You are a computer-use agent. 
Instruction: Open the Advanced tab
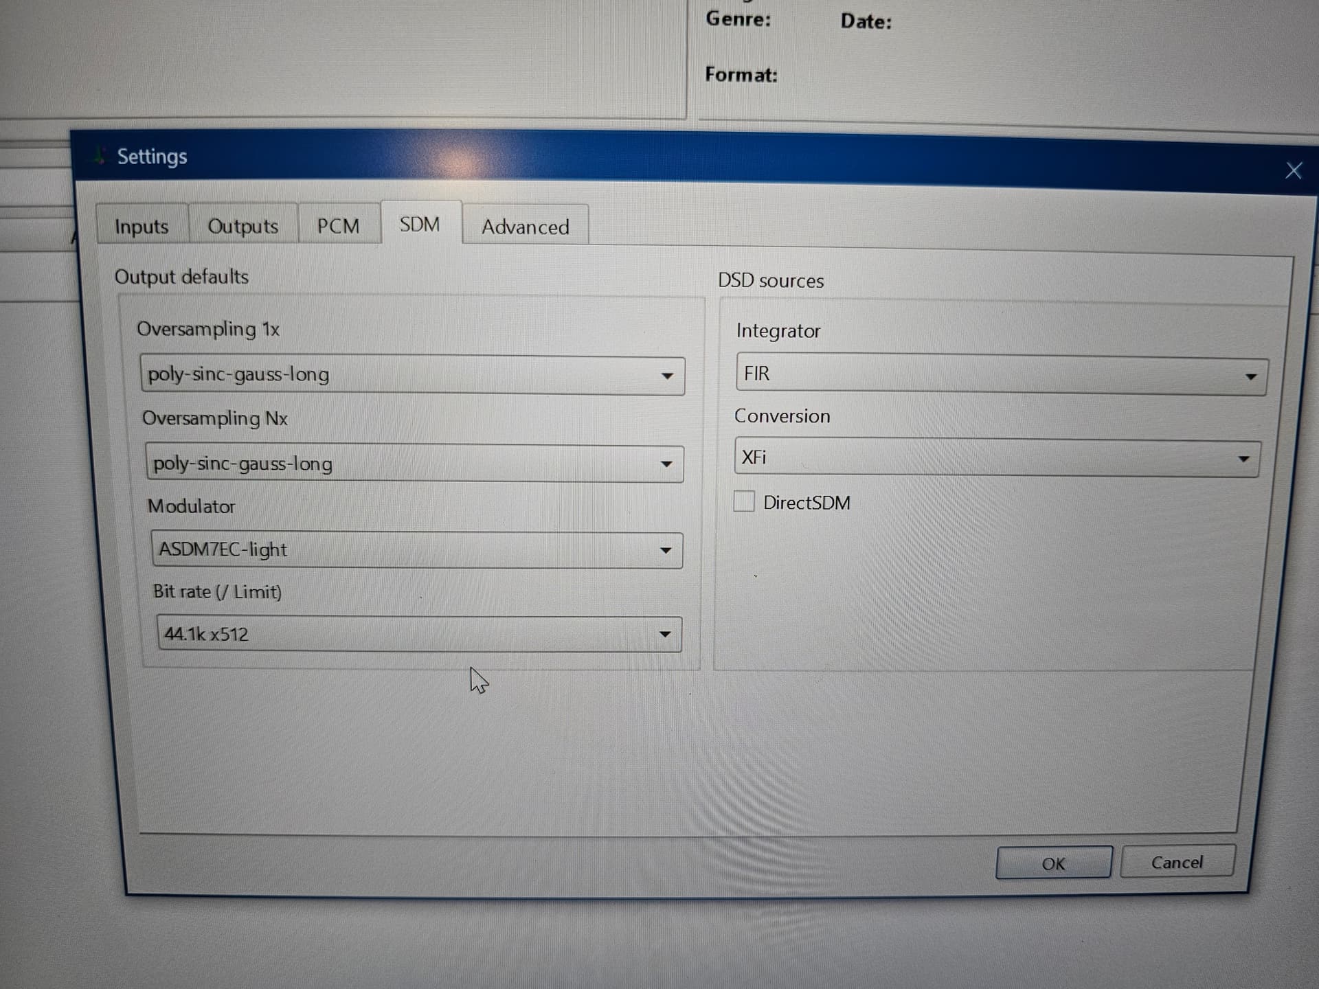[x=525, y=226]
